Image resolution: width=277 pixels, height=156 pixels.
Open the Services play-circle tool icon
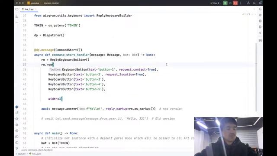tap(17, 131)
